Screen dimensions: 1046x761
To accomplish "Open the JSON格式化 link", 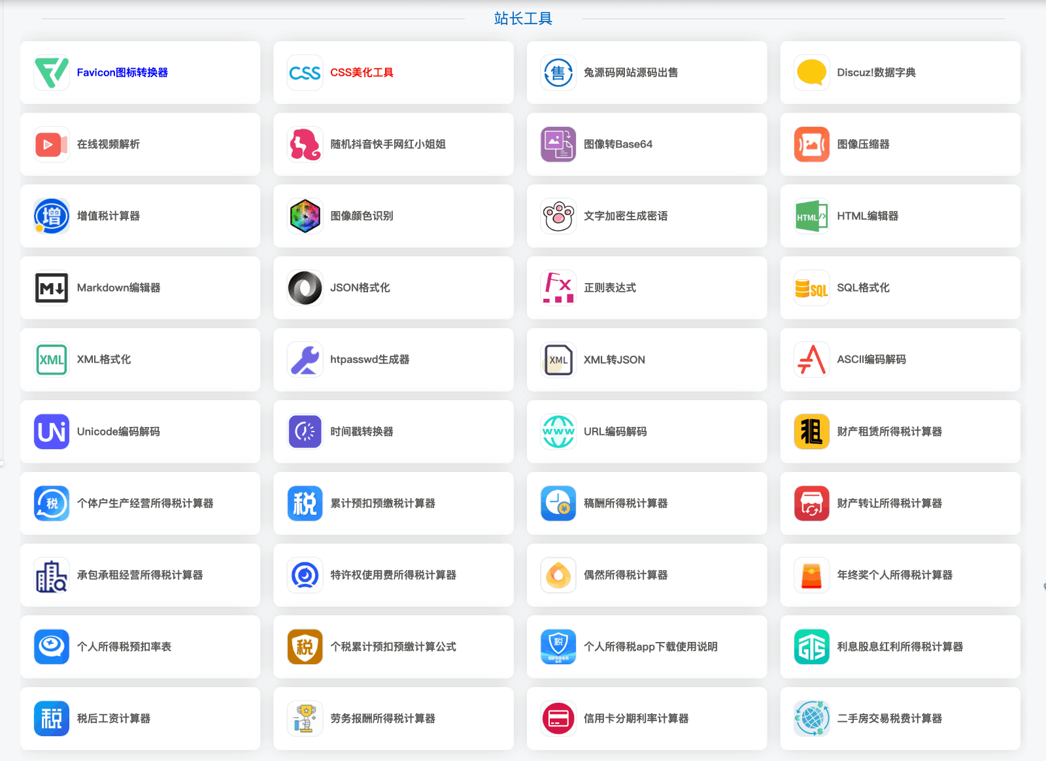I will click(360, 288).
